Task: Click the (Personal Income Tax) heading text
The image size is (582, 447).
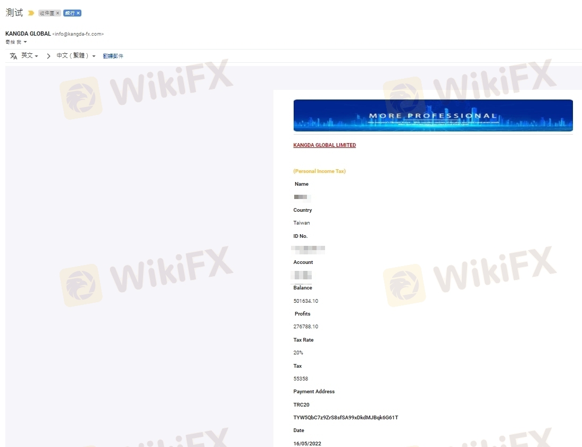Action: pyautogui.click(x=319, y=171)
